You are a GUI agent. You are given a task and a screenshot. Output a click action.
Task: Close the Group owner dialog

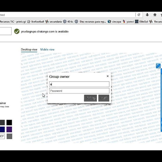point(108,76)
